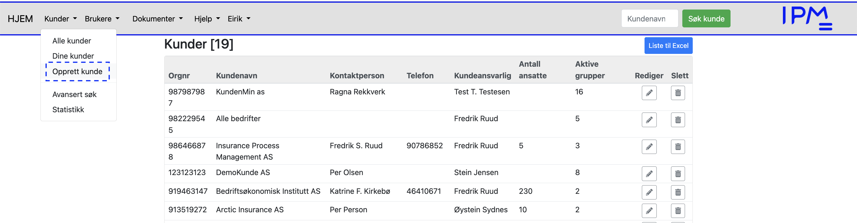This screenshot has width=857, height=223.
Task: Open the Eirik user dropdown
Action: [x=239, y=19]
